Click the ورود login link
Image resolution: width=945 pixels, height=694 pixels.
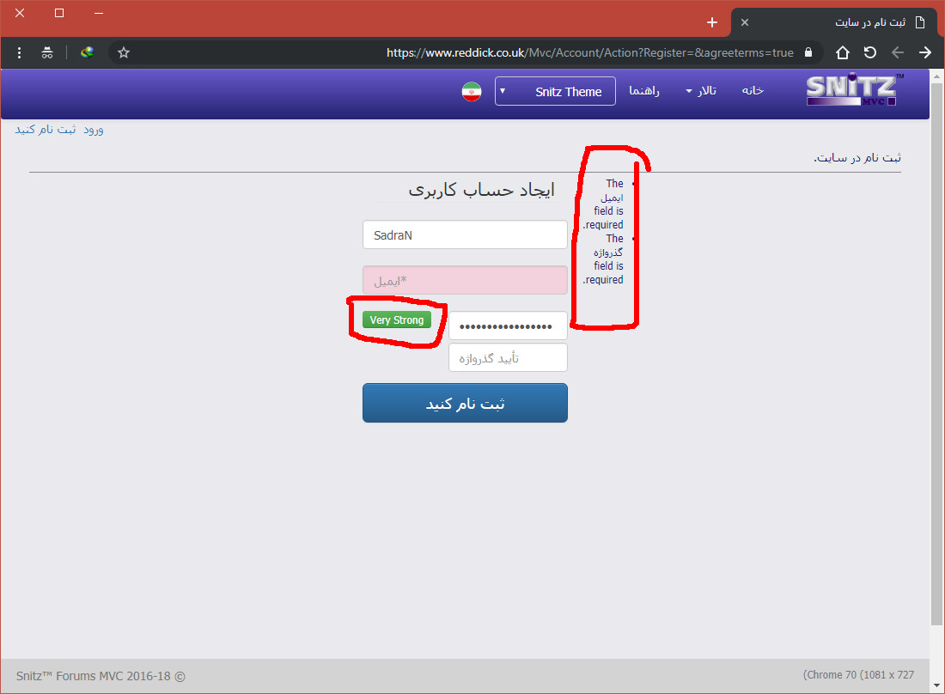tap(93, 129)
